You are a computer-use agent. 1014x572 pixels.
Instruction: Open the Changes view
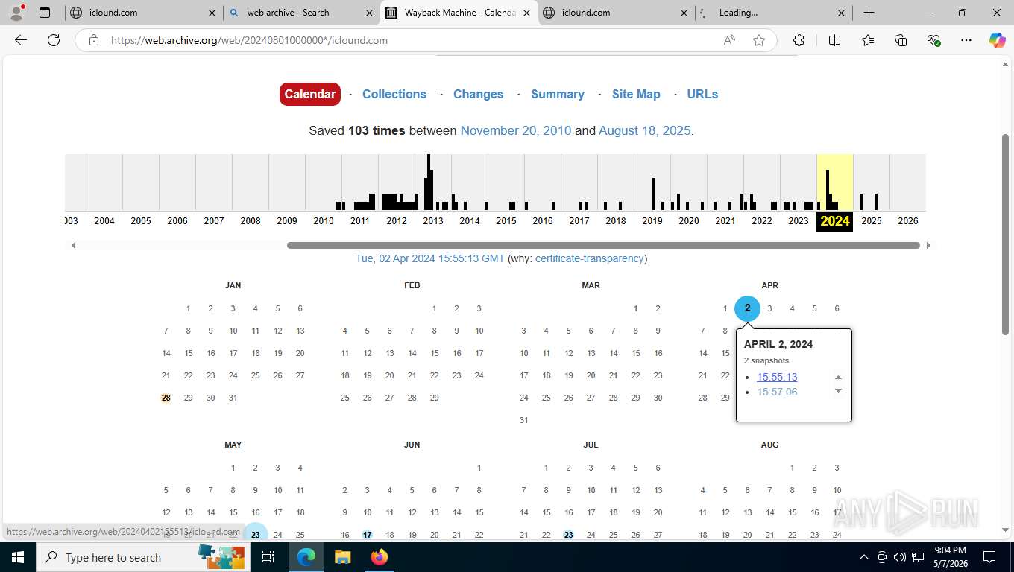[478, 94]
